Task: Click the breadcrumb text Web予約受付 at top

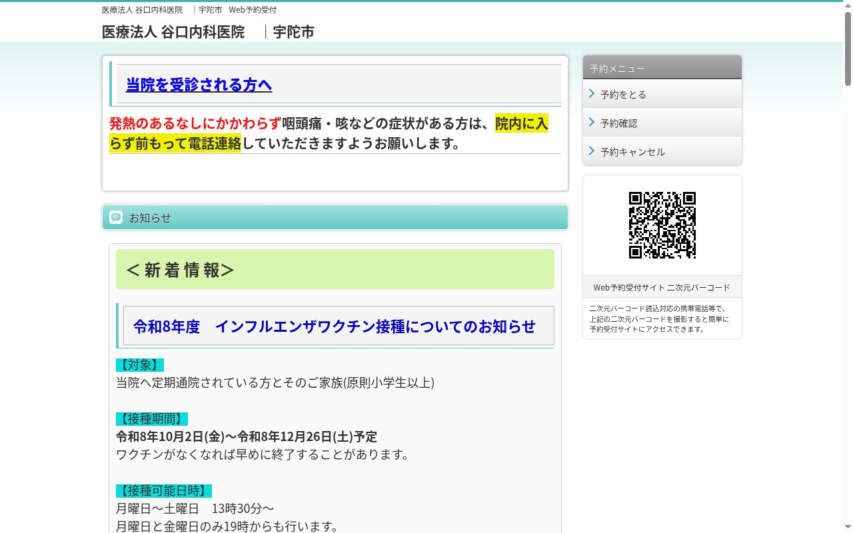Action: [x=253, y=10]
